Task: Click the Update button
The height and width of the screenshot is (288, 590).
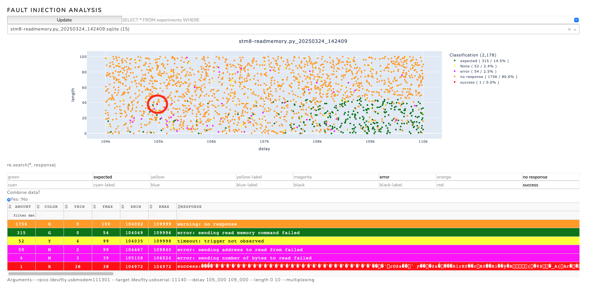Action: pyautogui.click(x=64, y=20)
